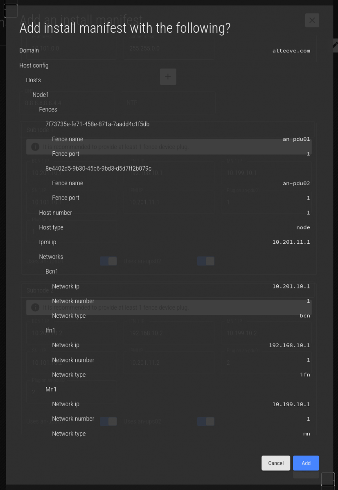Click the plus icon to add a network

[168, 76]
